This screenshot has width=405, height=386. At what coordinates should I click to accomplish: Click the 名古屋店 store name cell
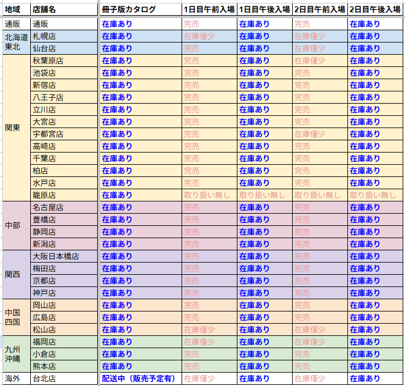click(64, 207)
